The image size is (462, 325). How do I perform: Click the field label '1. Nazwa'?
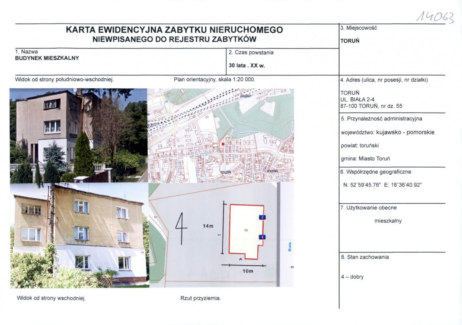[x=27, y=52]
